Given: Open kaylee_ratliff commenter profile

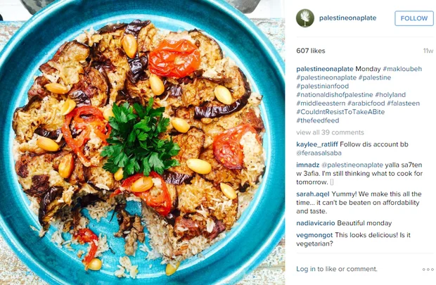Looking at the screenshot, I should pos(317,144).
